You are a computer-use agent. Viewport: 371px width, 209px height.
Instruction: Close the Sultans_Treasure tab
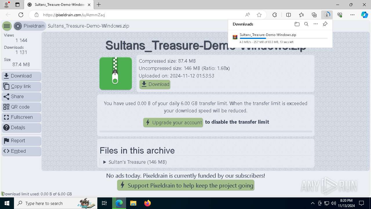pyautogui.click(x=90, y=5)
